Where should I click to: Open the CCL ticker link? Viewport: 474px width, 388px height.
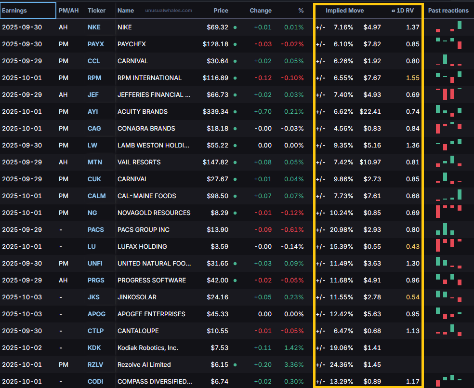point(94,61)
